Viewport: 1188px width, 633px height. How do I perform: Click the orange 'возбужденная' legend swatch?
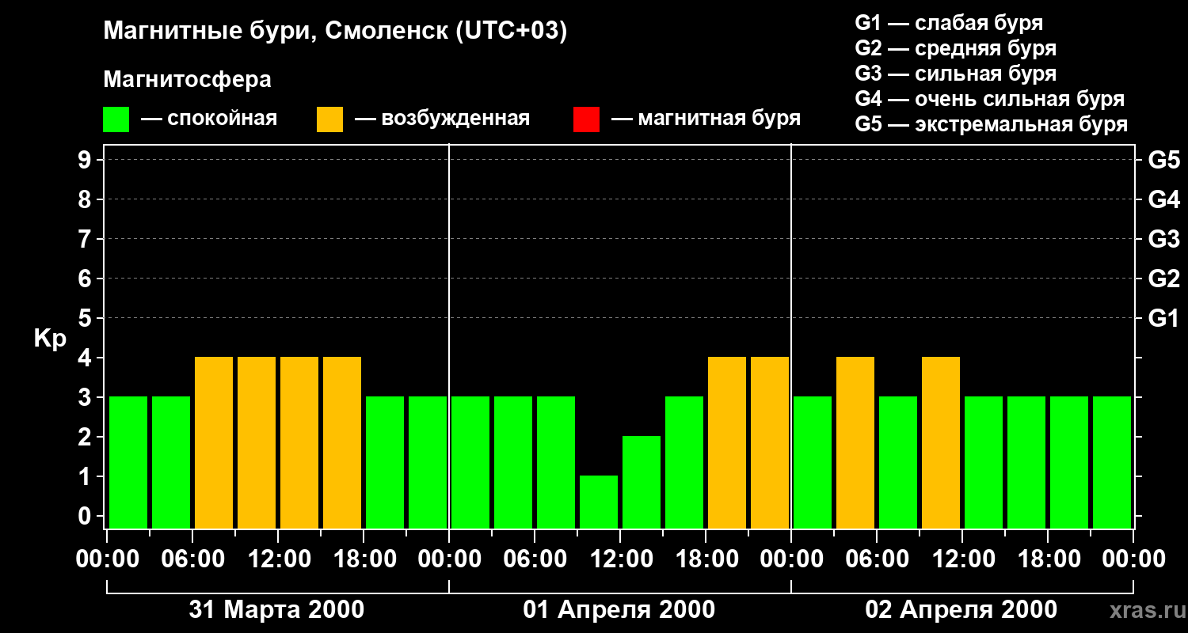coord(329,119)
